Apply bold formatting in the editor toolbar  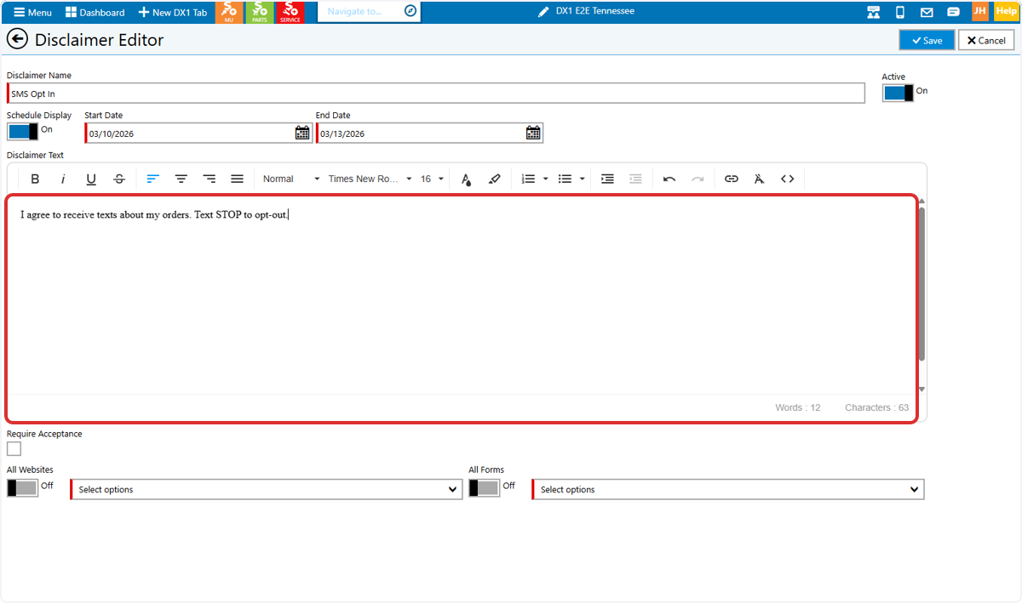tap(35, 179)
